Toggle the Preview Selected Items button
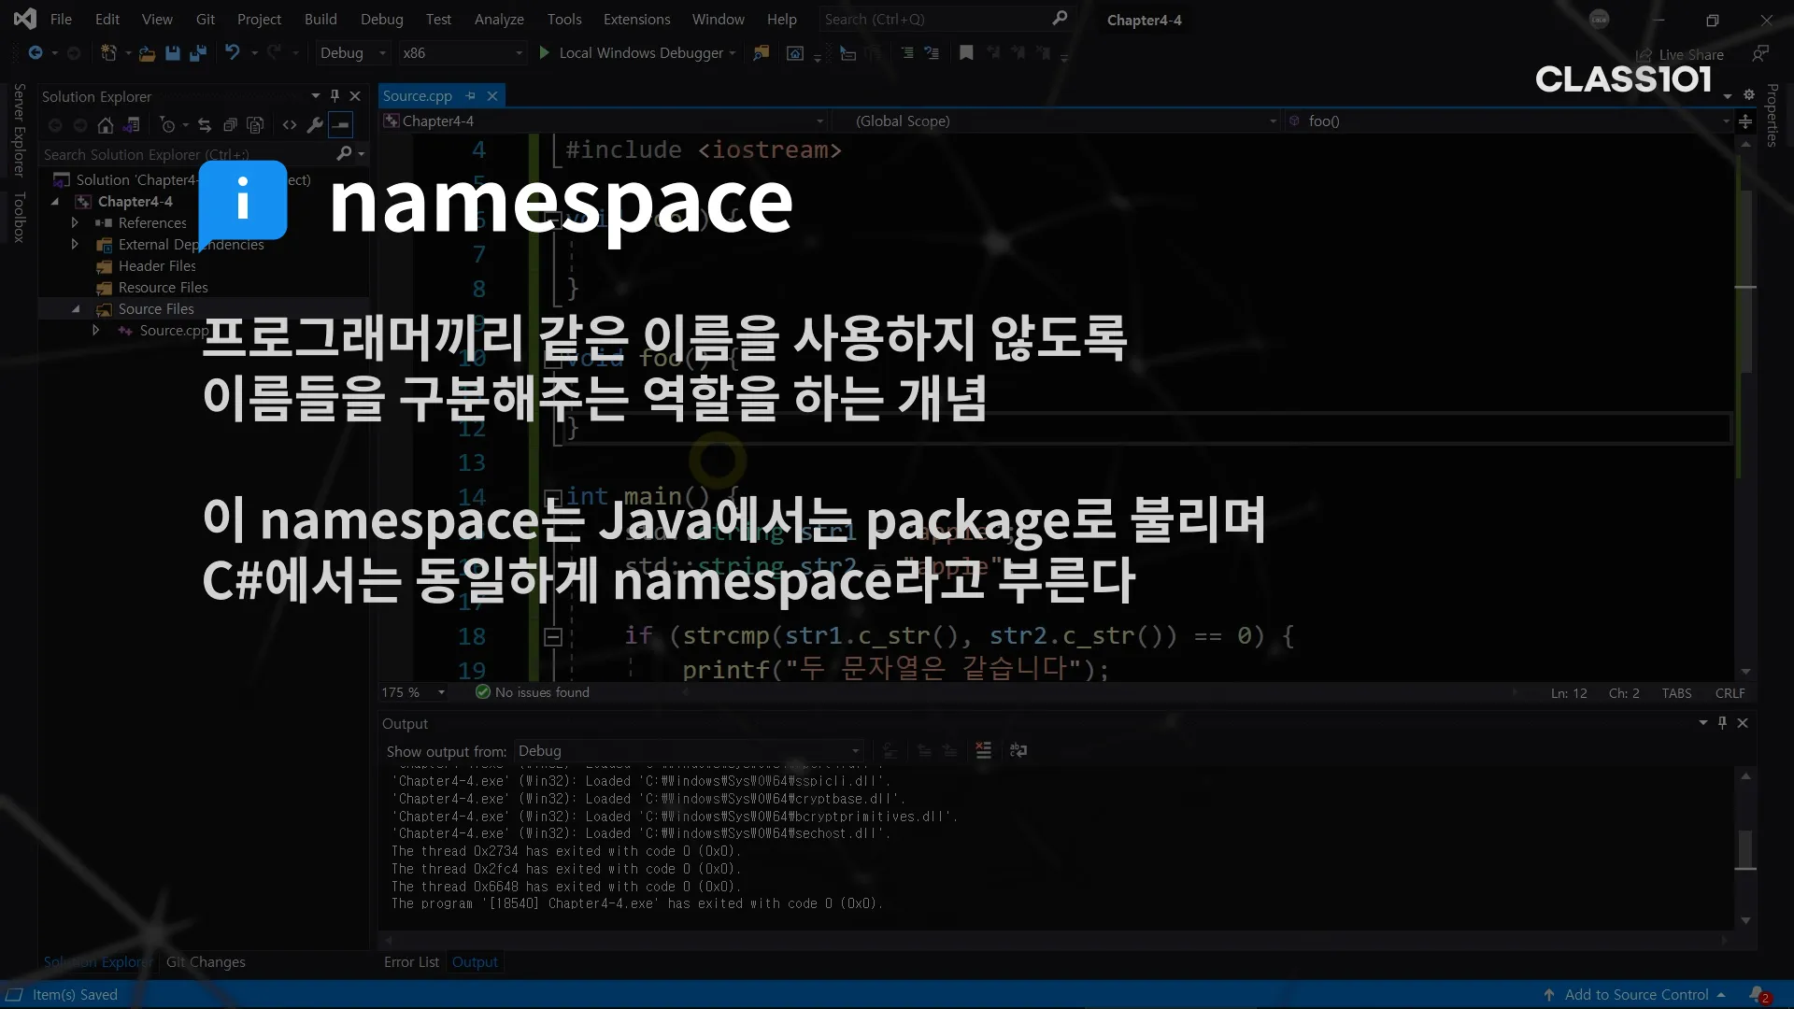This screenshot has width=1794, height=1009. pos(341,125)
